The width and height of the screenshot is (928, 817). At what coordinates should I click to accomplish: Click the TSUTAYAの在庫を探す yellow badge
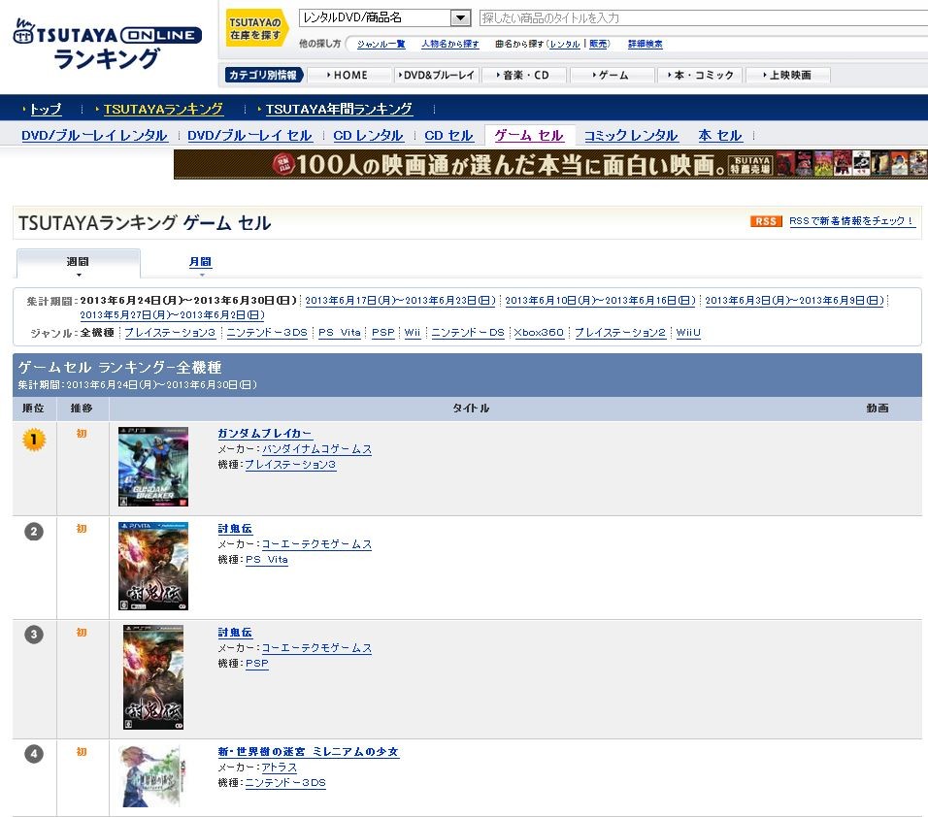click(256, 28)
